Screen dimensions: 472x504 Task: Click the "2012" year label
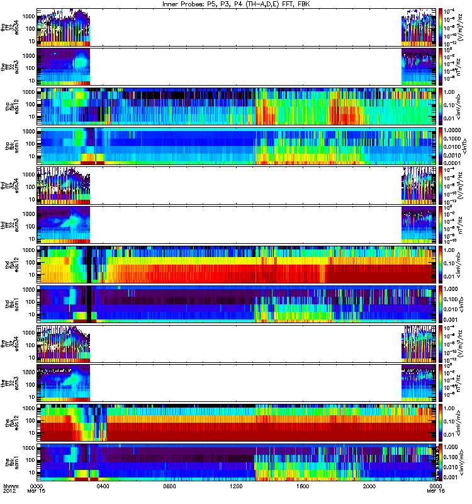9,491
